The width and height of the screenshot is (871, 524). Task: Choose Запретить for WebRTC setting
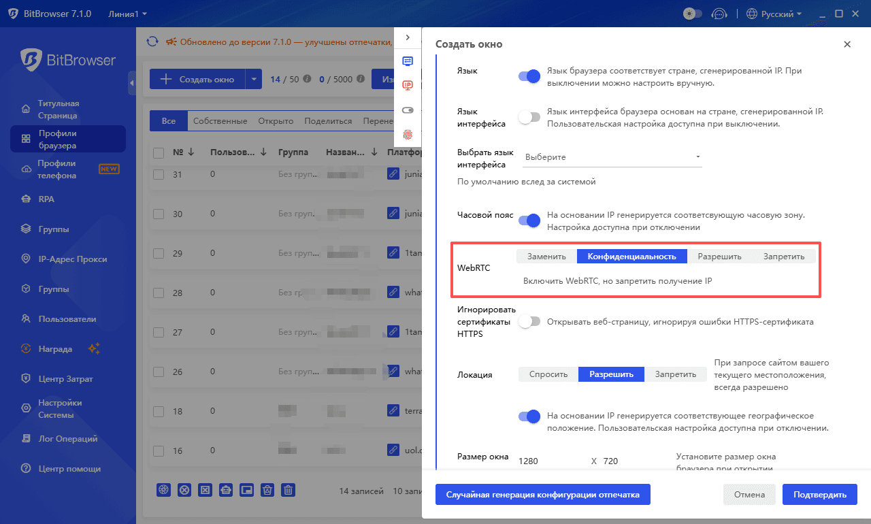(783, 256)
